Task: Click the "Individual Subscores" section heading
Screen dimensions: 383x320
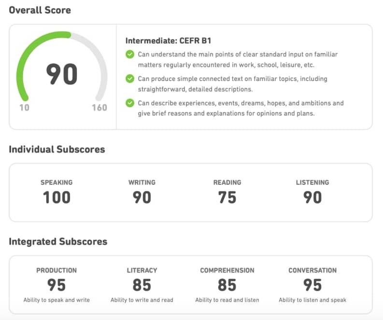Action: (x=57, y=149)
